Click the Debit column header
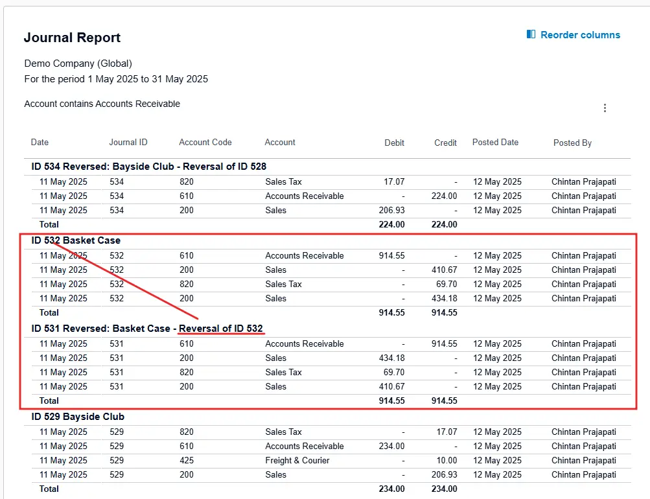Image resolution: width=650 pixels, height=499 pixels. [394, 143]
